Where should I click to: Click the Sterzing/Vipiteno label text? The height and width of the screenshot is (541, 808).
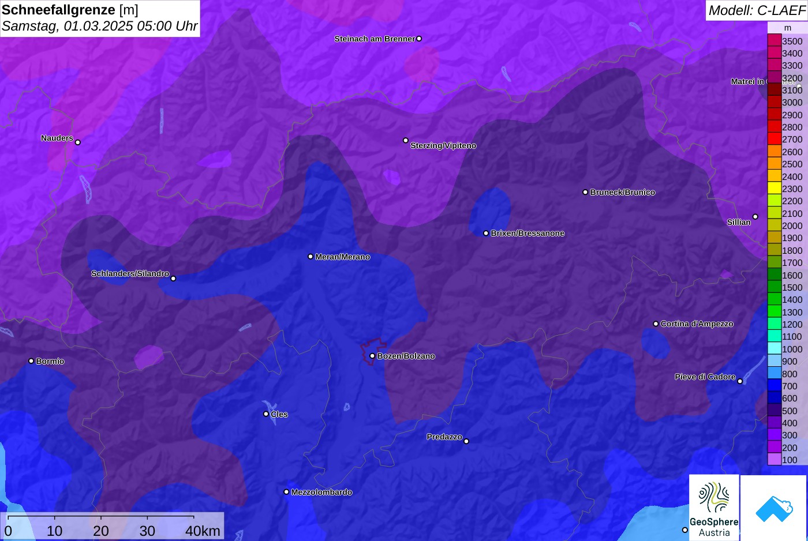point(443,145)
